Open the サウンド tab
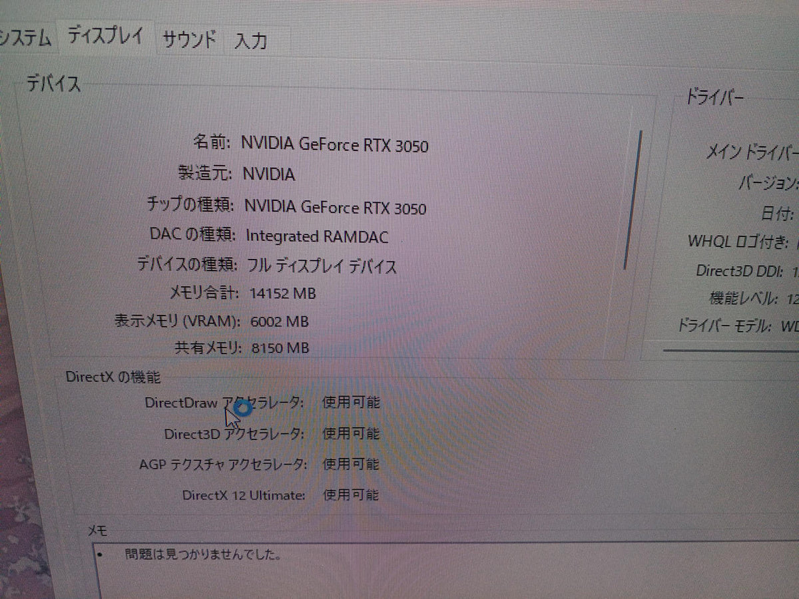799x599 pixels. 189,40
